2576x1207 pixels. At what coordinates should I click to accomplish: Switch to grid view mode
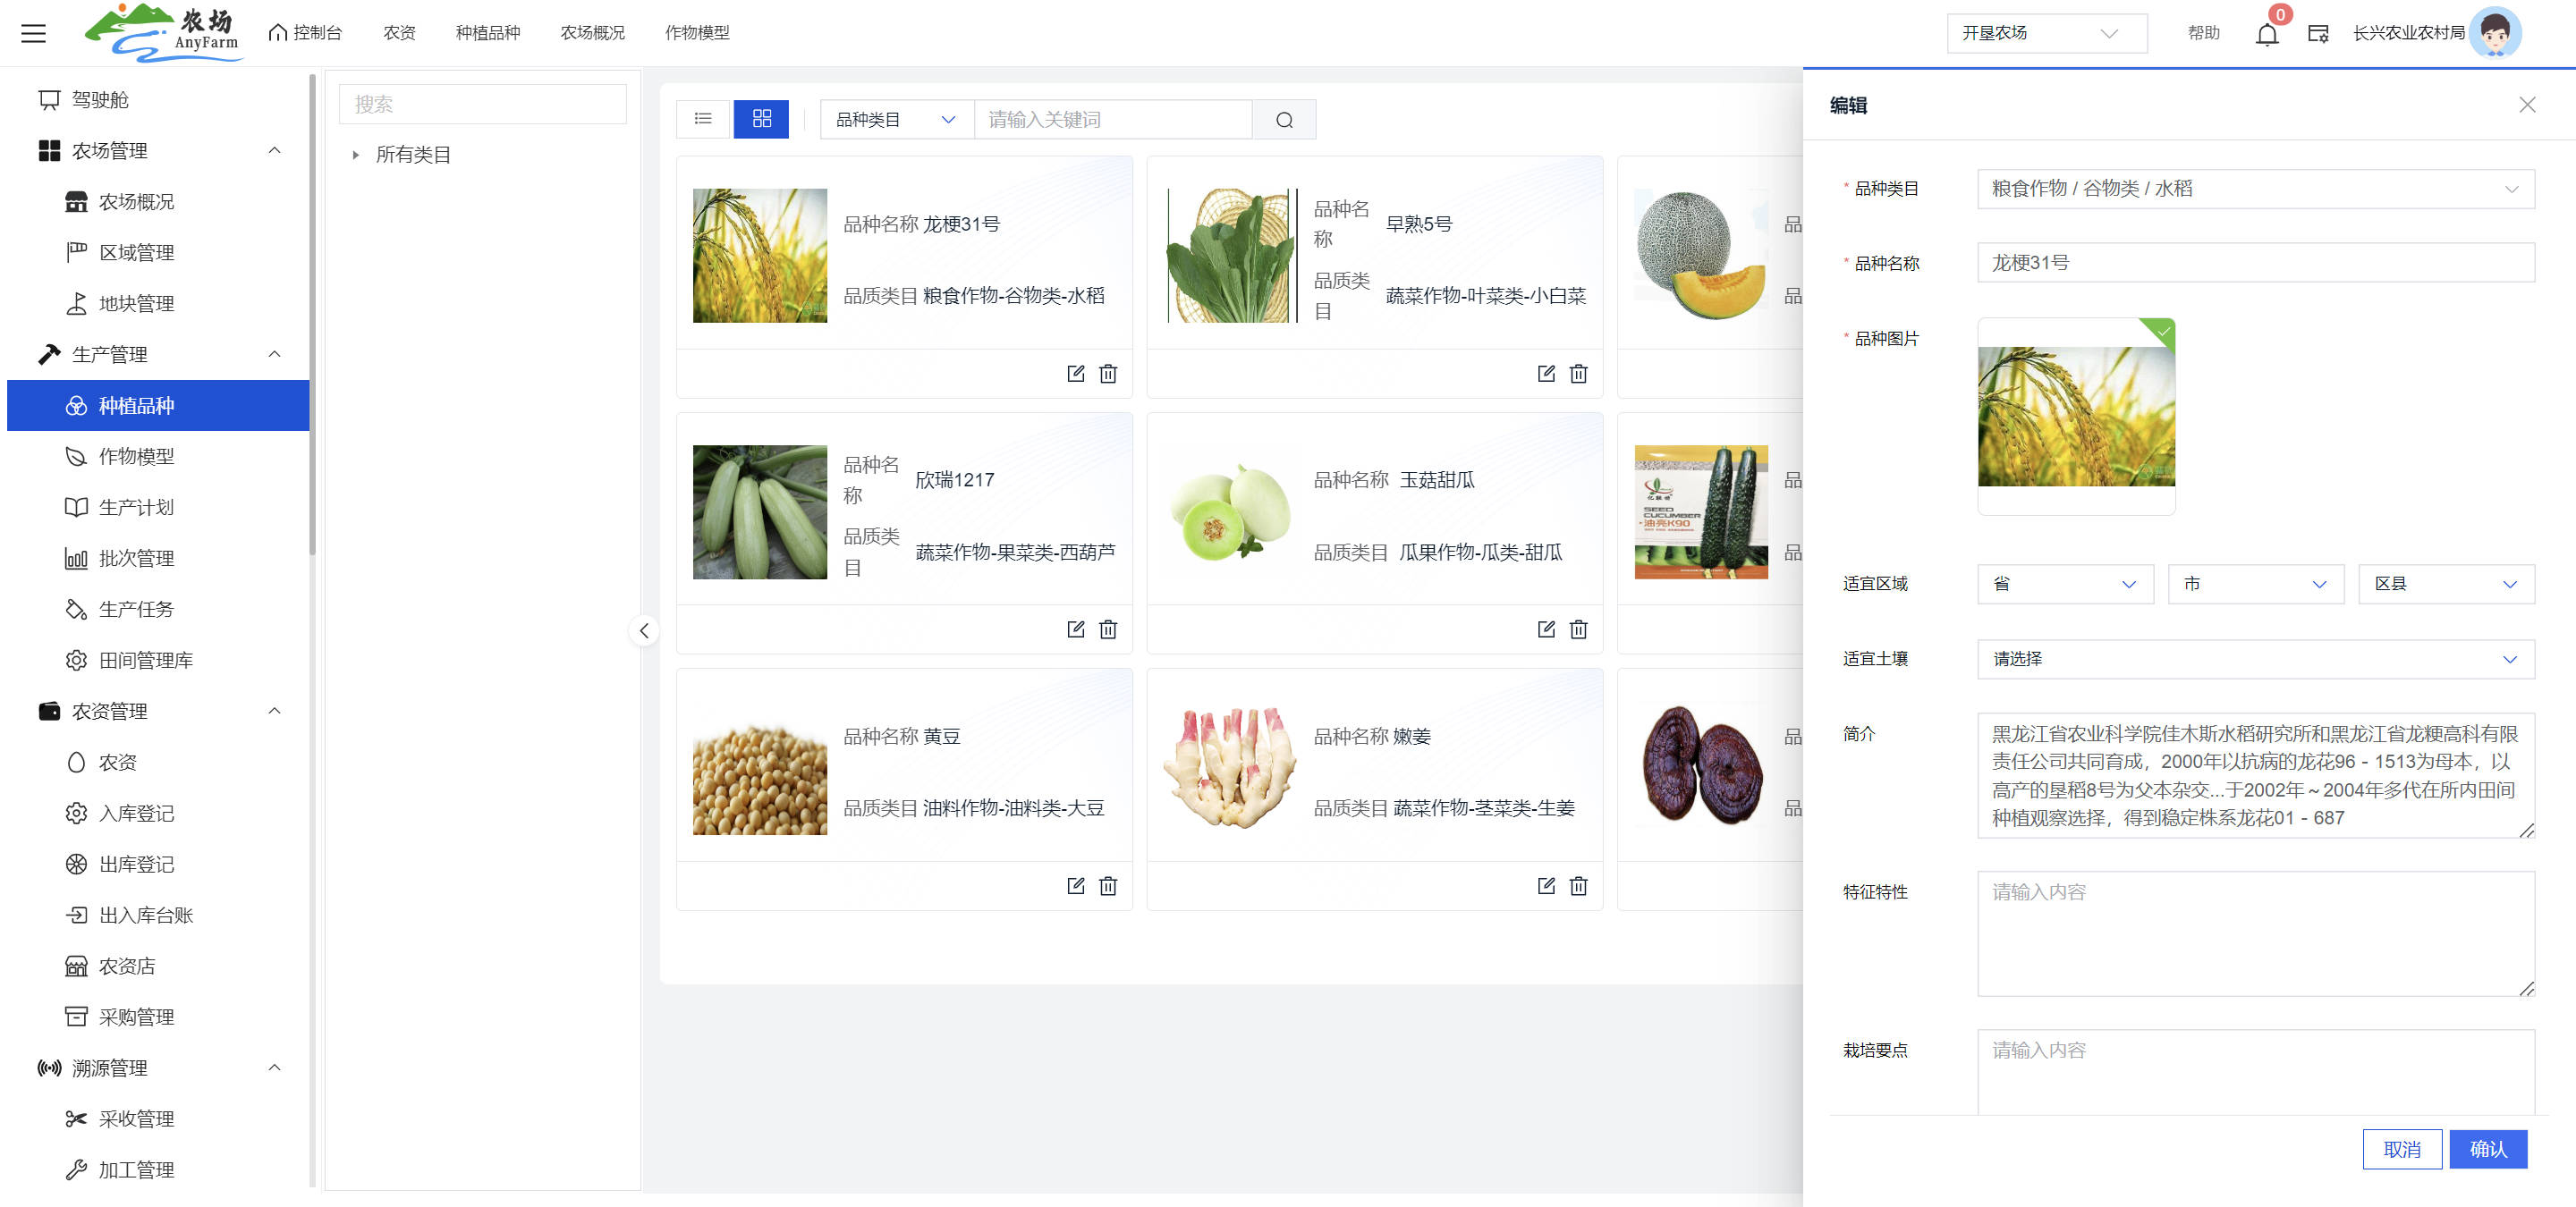pos(761,119)
